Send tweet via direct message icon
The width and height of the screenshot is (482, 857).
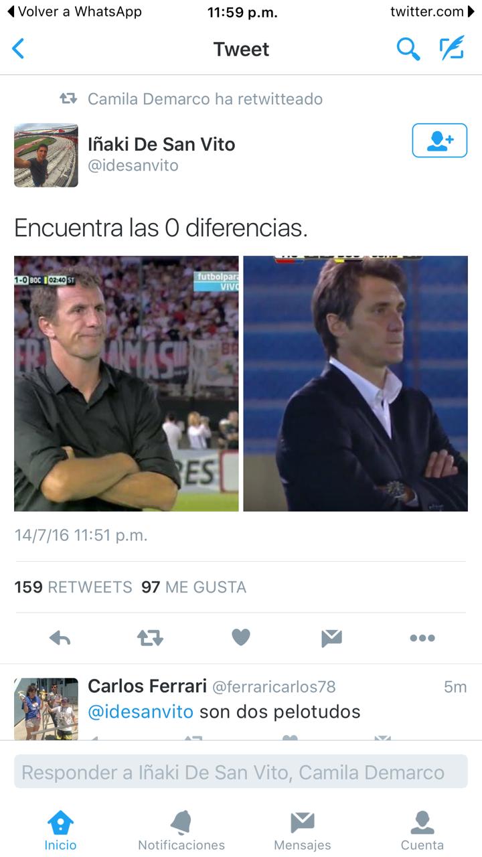point(331,638)
